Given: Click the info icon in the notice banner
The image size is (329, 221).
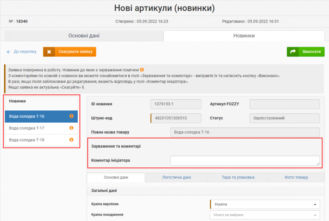Looking at the screenshot, I should click(142, 70).
